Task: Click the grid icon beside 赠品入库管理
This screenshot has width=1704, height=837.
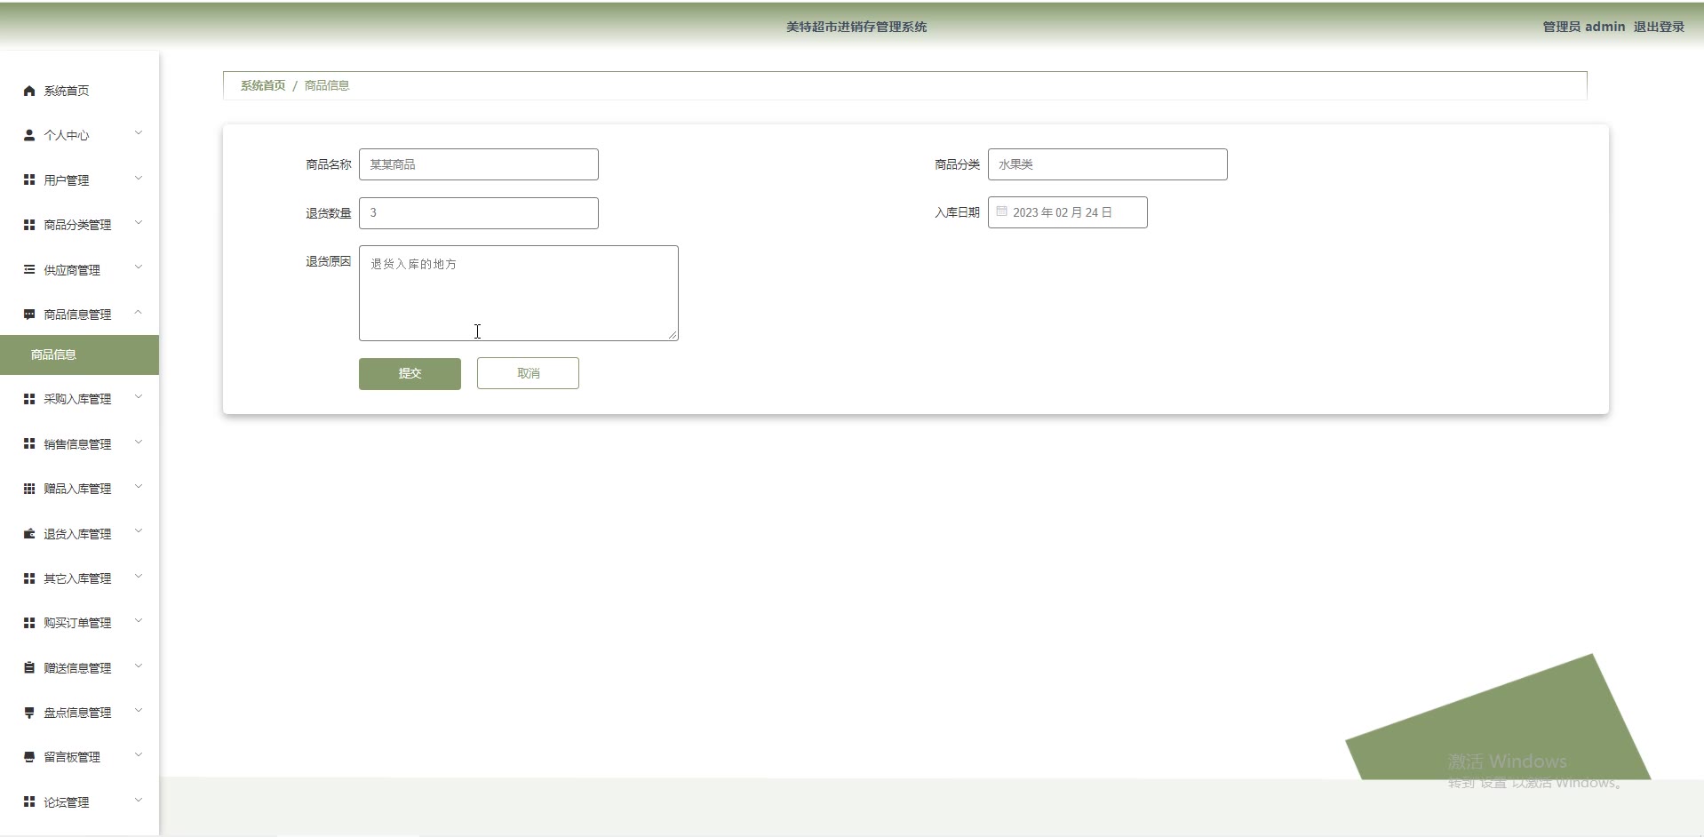Action: tap(29, 489)
